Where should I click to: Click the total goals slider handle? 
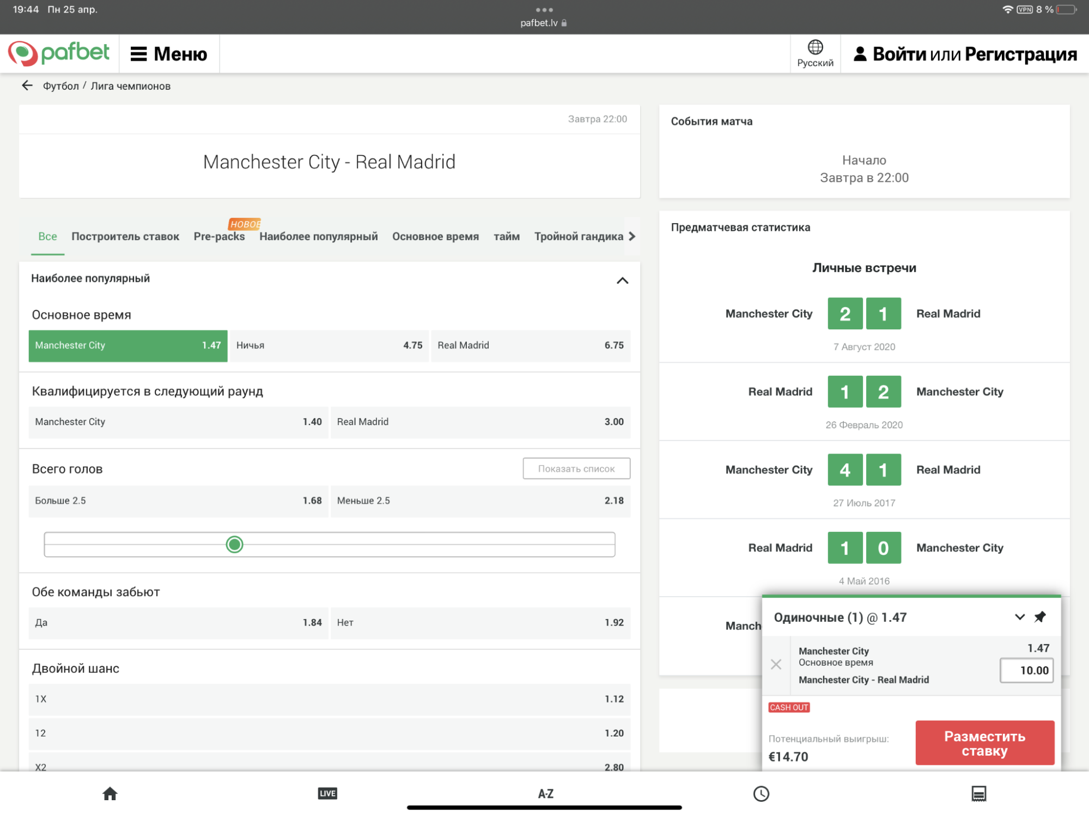tap(234, 544)
